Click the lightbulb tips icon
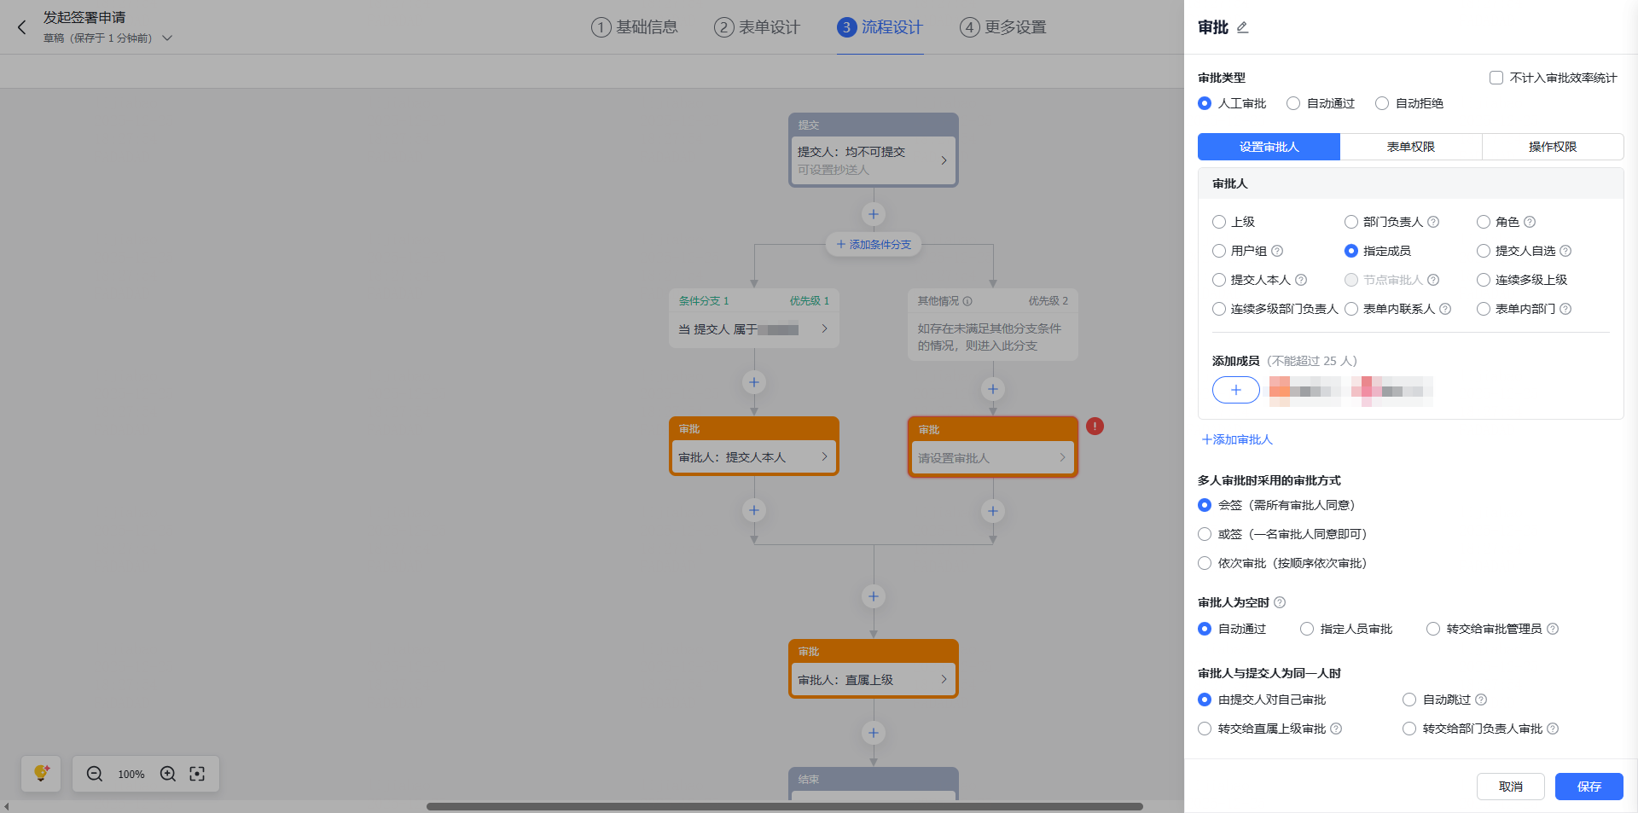 [x=41, y=774]
